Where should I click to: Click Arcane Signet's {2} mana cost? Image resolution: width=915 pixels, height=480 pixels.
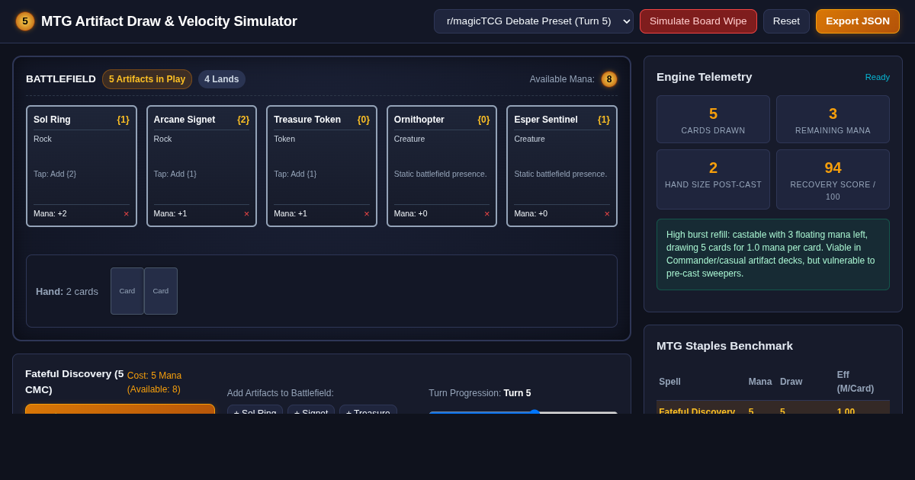point(243,120)
